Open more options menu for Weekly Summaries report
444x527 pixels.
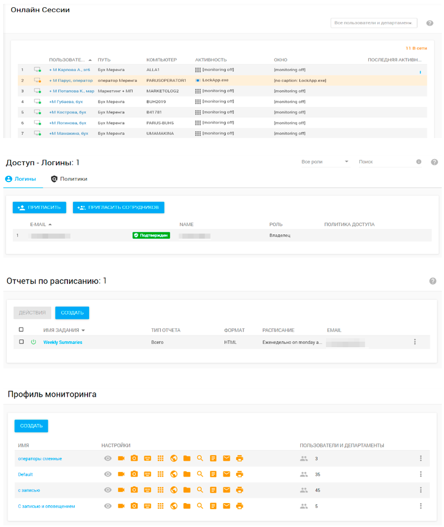(414, 342)
